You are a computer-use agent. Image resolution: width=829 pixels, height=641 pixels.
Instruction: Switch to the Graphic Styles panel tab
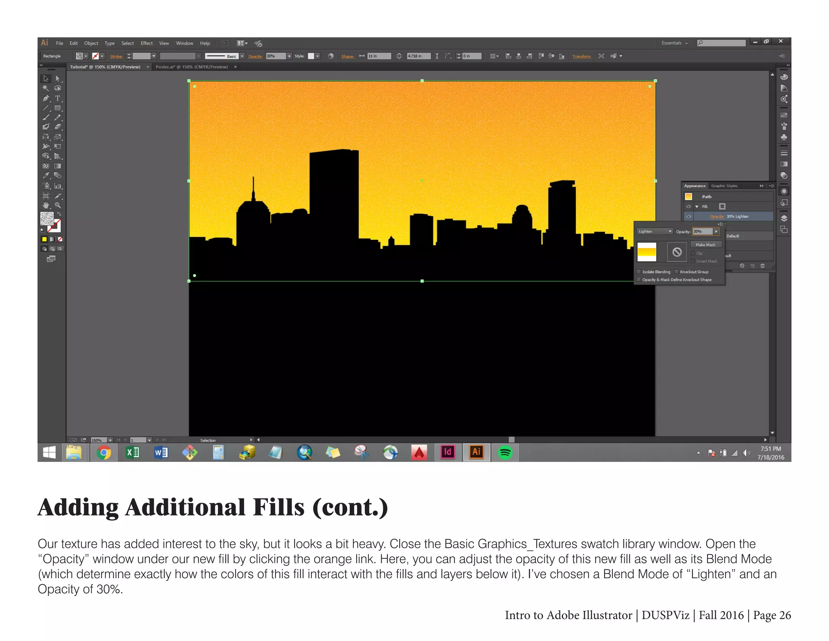(x=724, y=186)
